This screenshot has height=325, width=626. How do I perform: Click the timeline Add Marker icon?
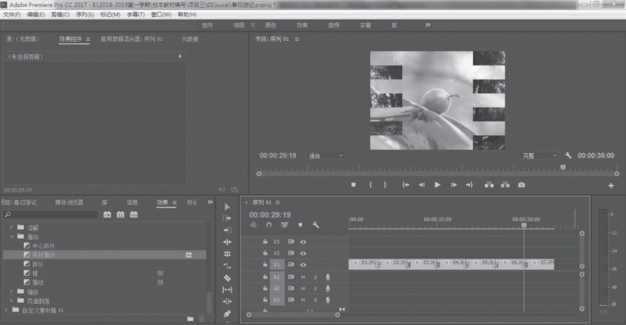pyautogui.click(x=300, y=225)
